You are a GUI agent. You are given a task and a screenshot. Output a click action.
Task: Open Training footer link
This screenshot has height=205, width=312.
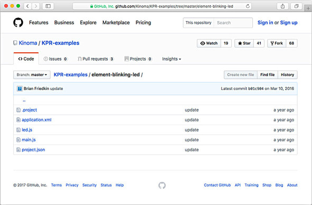coord(252,185)
